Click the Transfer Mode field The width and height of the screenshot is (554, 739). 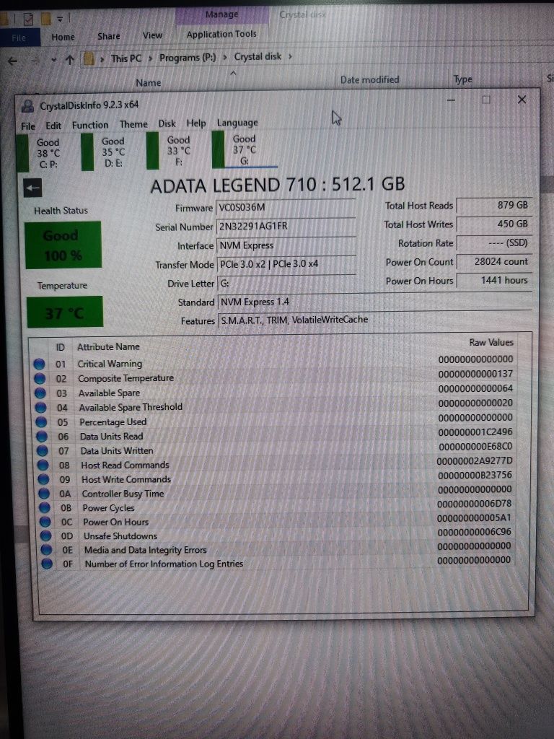pyautogui.click(x=286, y=264)
